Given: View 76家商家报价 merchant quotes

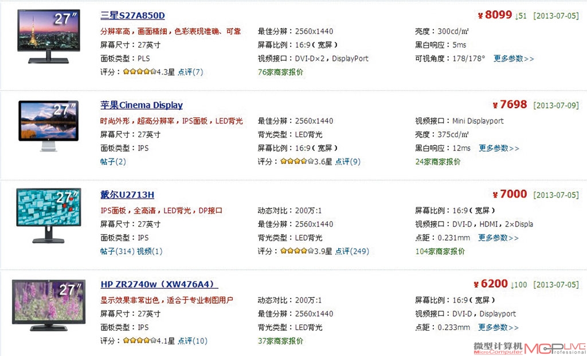Looking at the screenshot, I should 280,72.
